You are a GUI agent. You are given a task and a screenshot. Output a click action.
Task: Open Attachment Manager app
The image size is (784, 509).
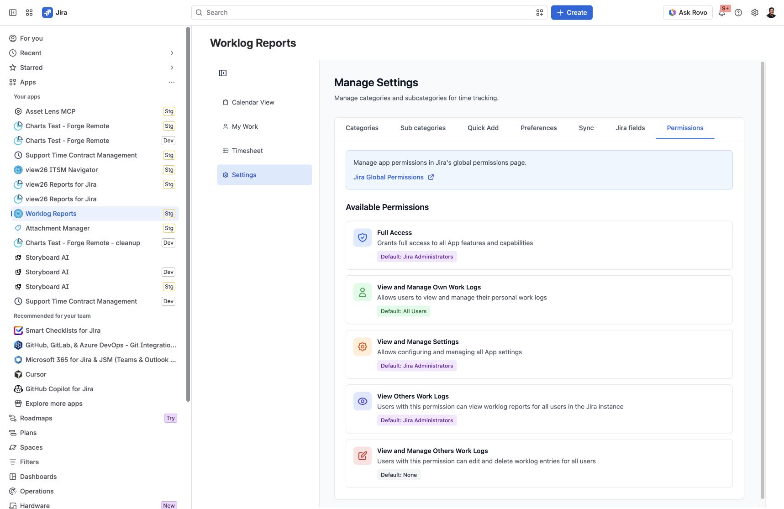(x=95, y=228)
